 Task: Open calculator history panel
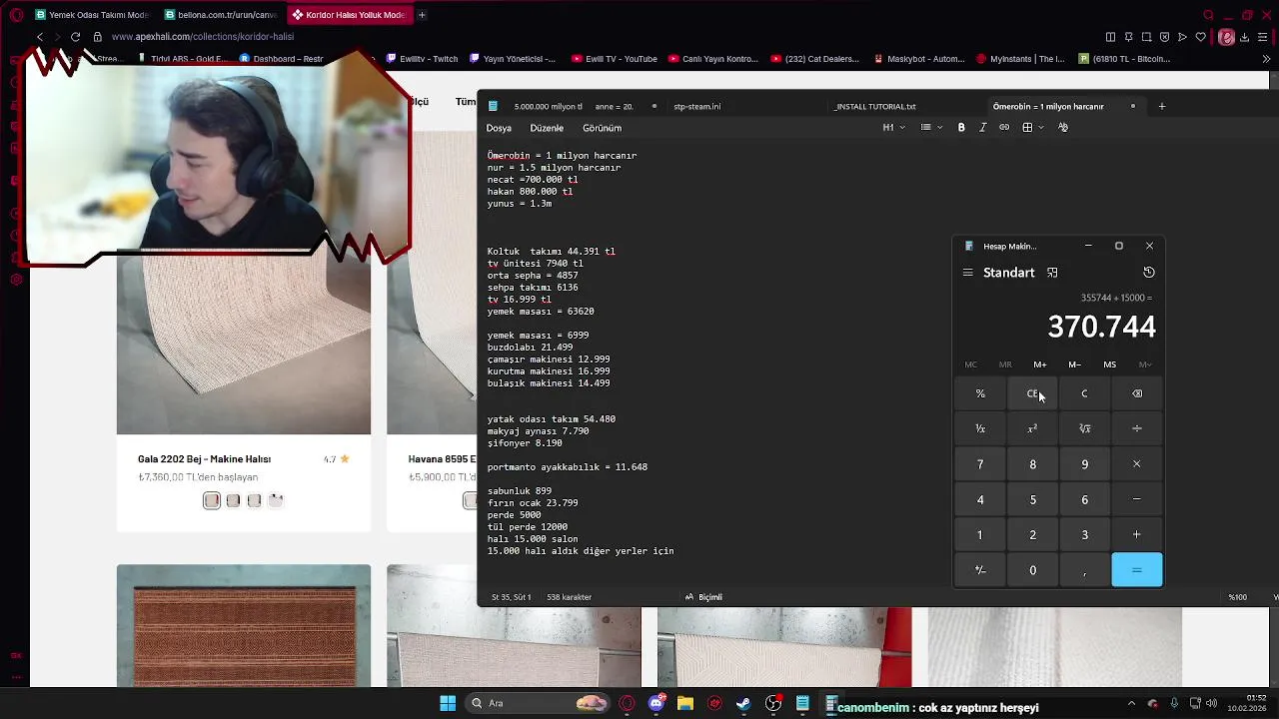pos(1149,273)
